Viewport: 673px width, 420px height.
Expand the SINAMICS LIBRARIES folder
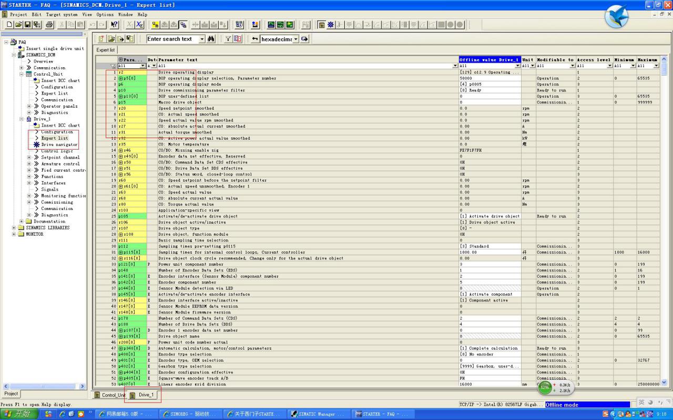(x=14, y=228)
